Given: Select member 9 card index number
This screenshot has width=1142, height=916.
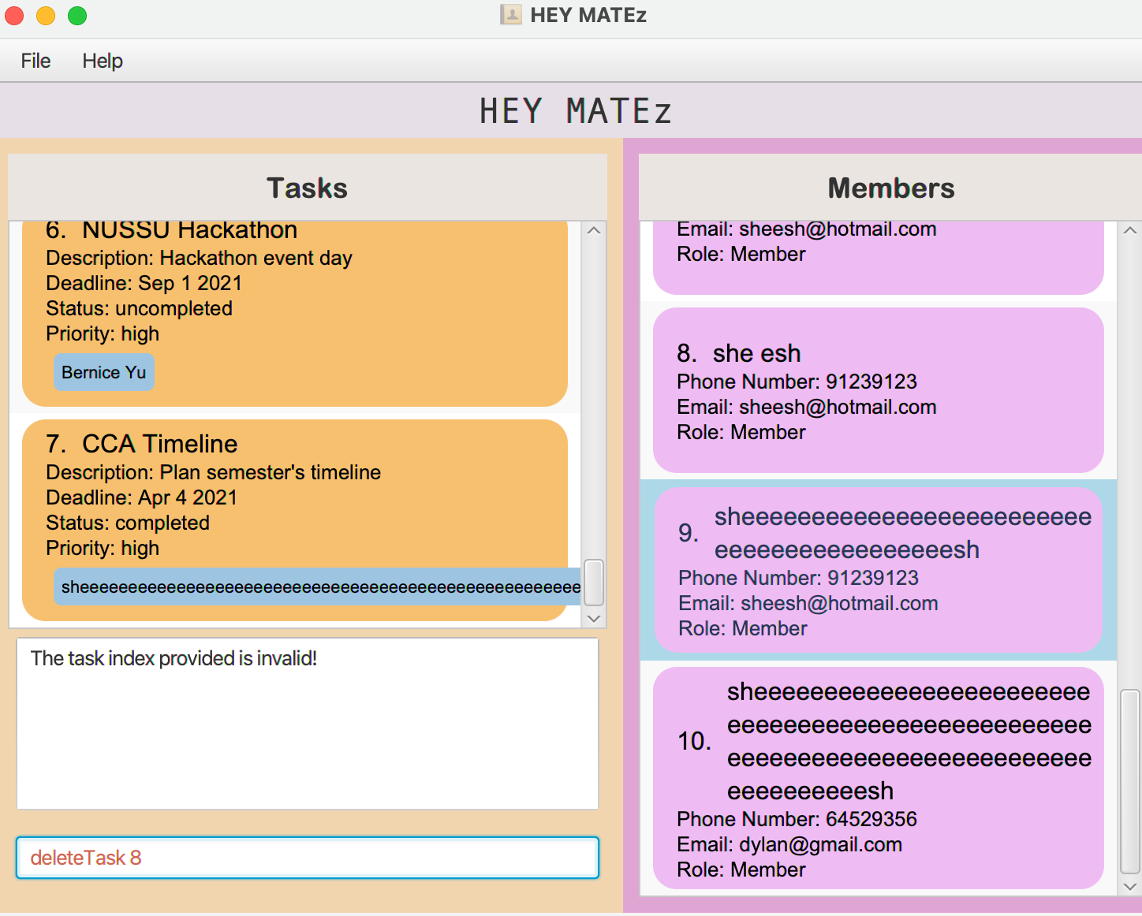Looking at the screenshot, I should (689, 533).
